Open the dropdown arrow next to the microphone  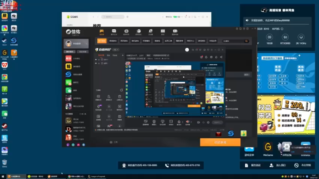click(x=182, y=122)
